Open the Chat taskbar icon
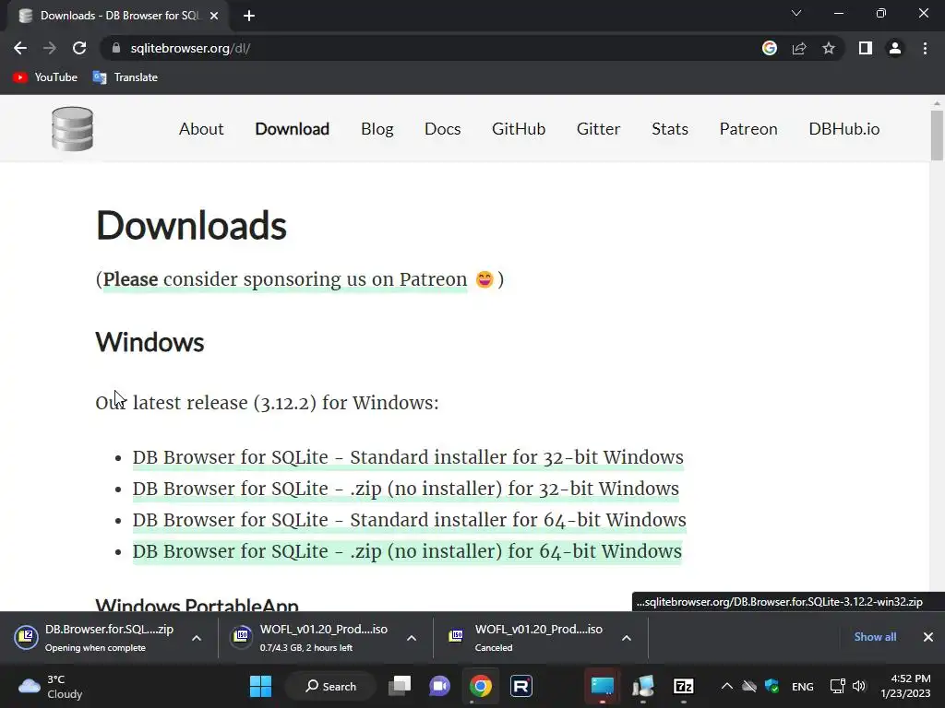Viewport: 945px width, 708px height. pyautogui.click(x=439, y=686)
